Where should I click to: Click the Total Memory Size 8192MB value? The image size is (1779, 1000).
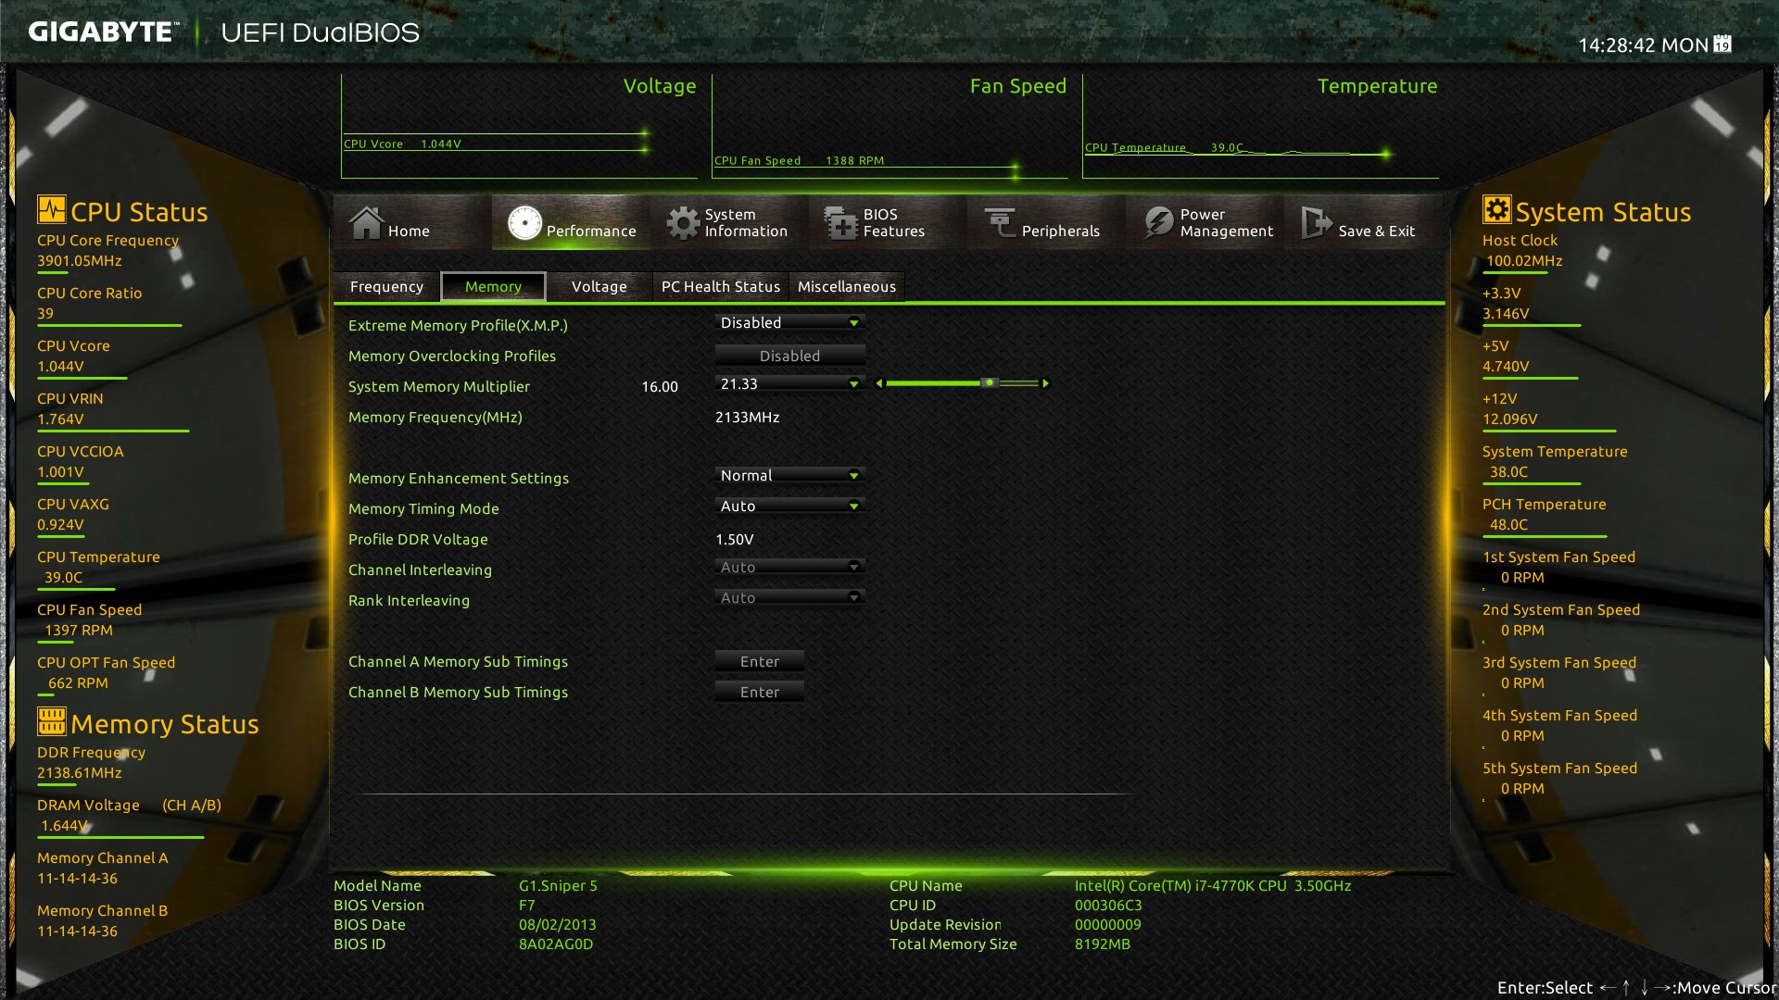[x=1102, y=944]
